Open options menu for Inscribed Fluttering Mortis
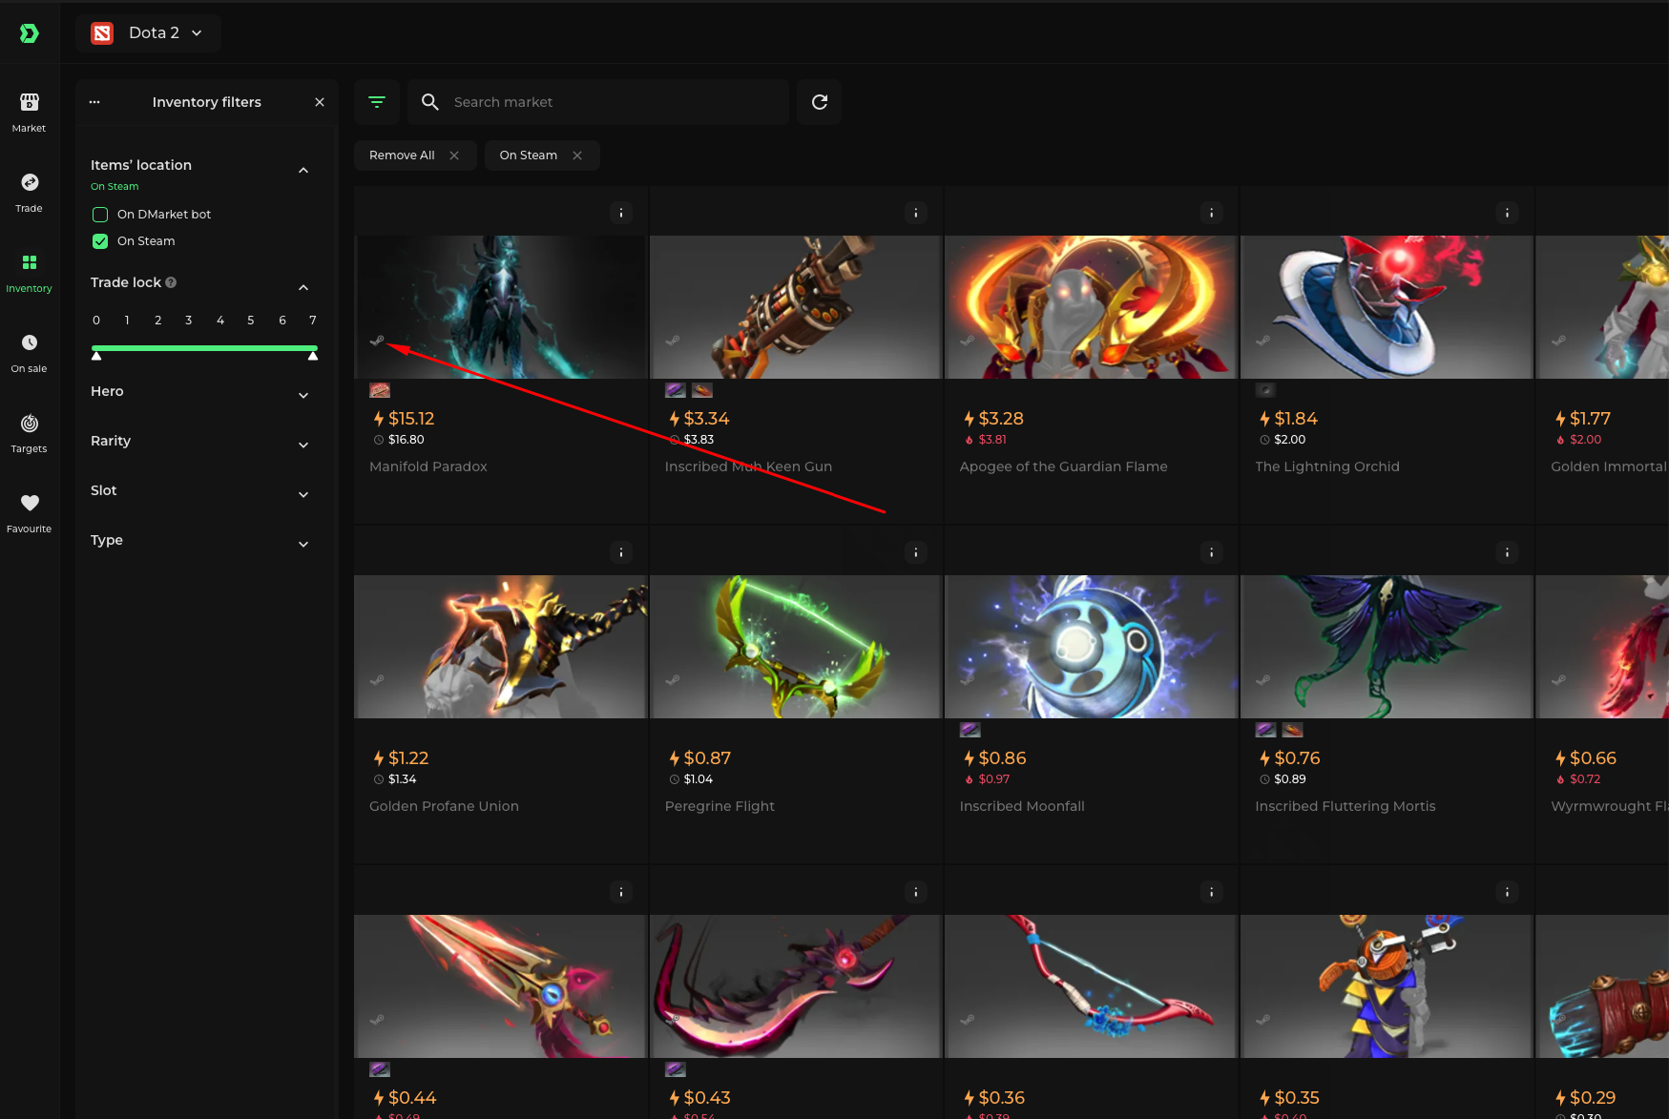The height and width of the screenshot is (1119, 1669). (x=1508, y=552)
